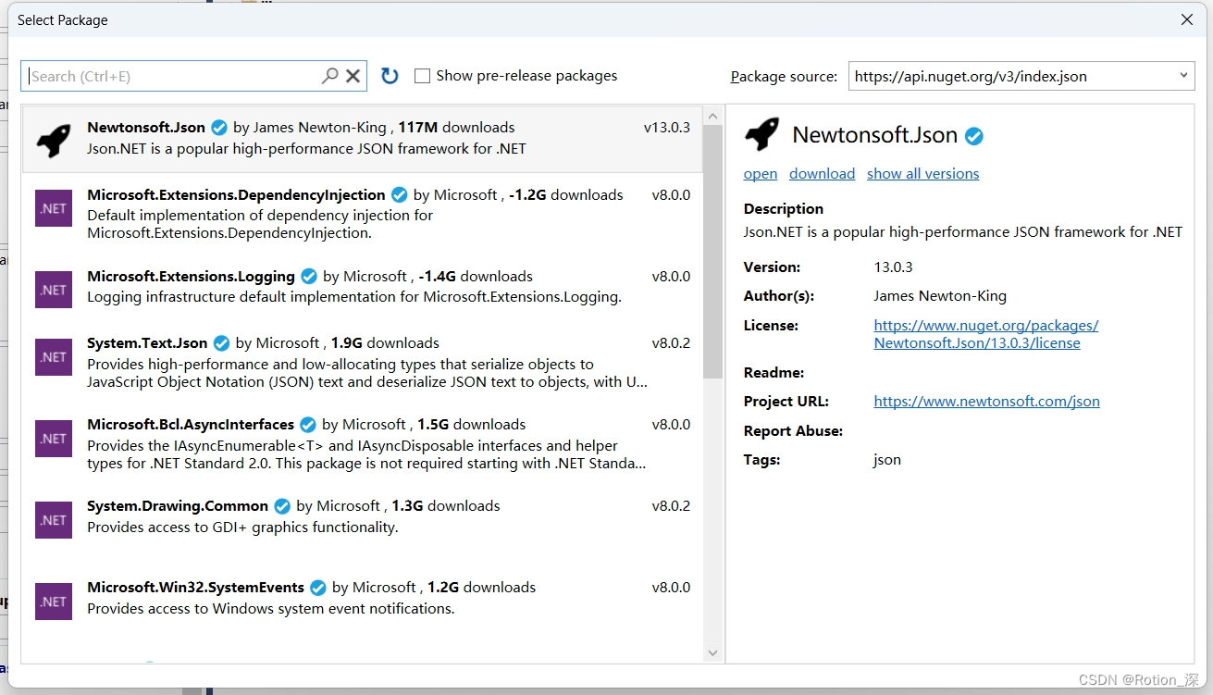Click the .NET icon for Microsoft.Win32.SystemEvents
Viewport: 1213px width, 695px height.
coord(53,602)
